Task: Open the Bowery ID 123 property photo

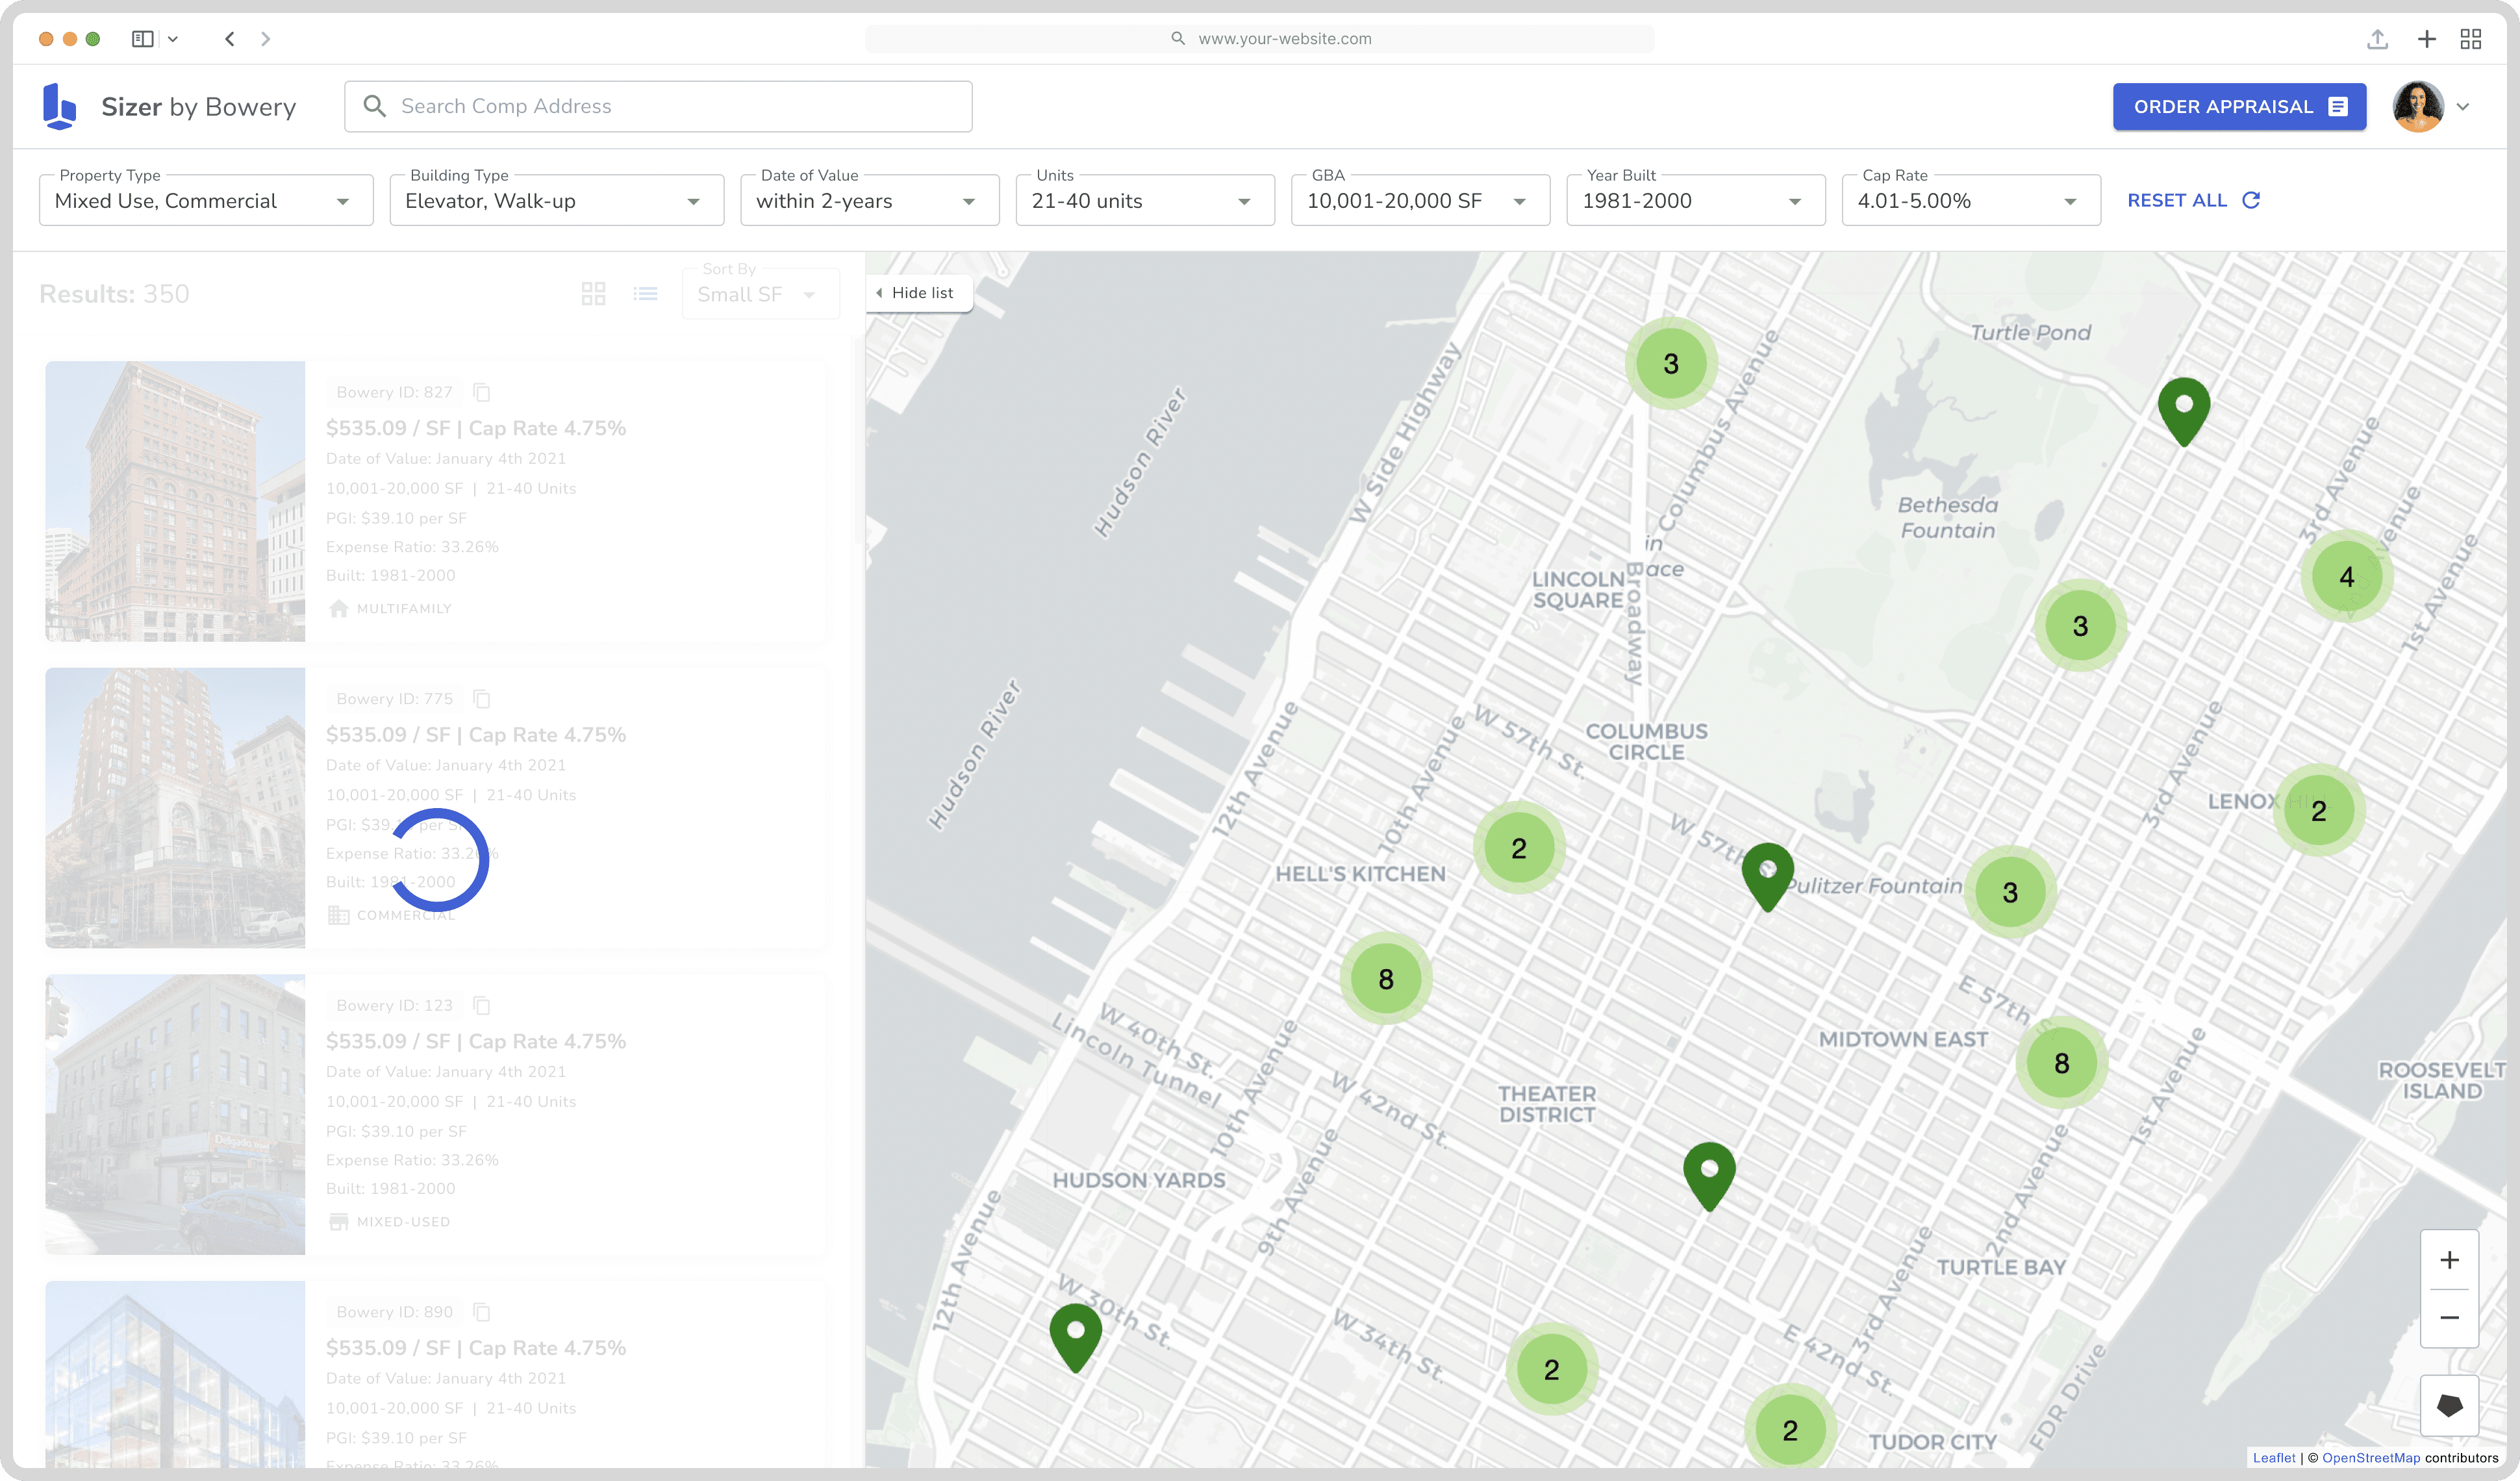Action: pyautogui.click(x=175, y=1114)
